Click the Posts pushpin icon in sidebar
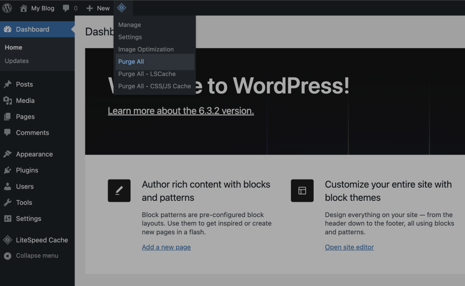 click(x=8, y=84)
